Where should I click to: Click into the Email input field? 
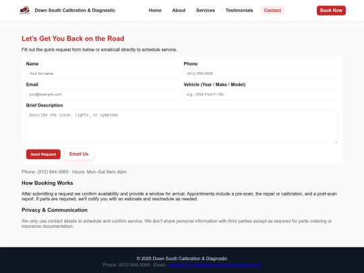103,94
